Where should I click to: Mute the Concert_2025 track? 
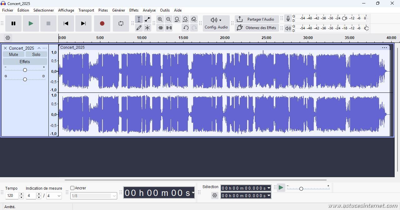point(13,54)
